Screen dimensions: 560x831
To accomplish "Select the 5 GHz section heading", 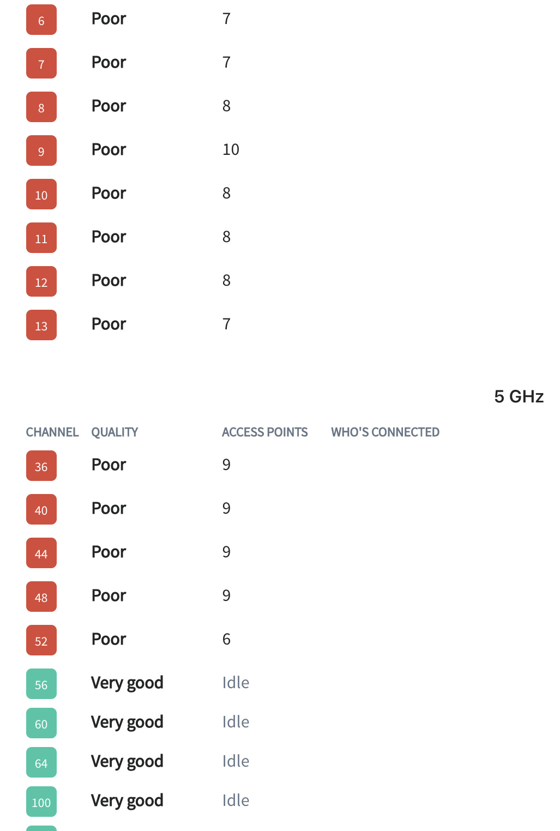I will coord(519,396).
